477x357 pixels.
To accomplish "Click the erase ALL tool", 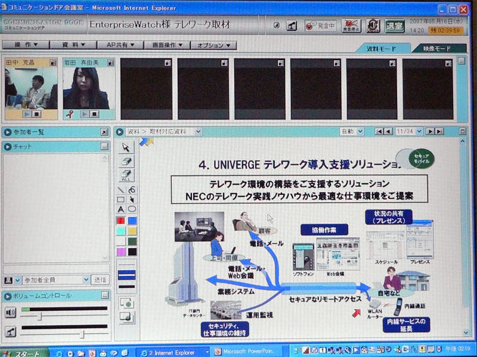I will 126,175.
